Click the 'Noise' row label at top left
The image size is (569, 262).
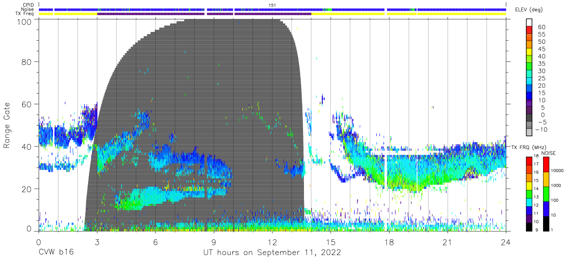pos(27,9)
